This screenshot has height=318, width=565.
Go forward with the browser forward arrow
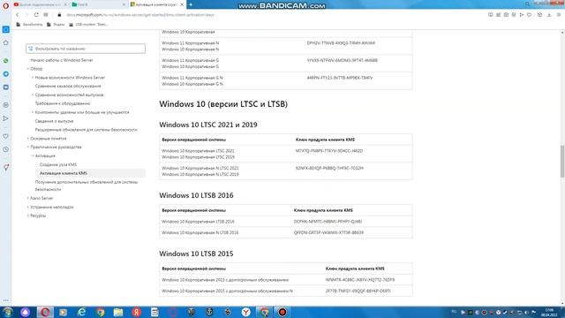coord(26,15)
